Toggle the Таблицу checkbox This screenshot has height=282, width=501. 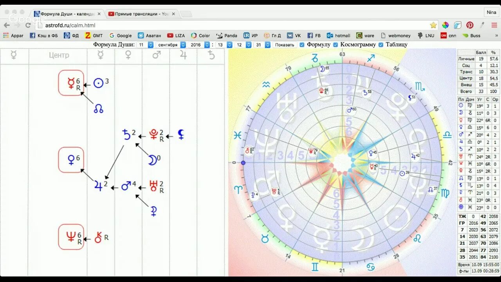click(x=381, y=45)
